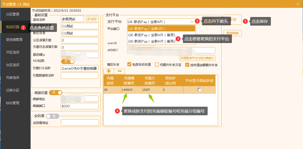Screen dimensions: 303x149
Task: Toggle the M2检测 switch
Action: (68, 61)
